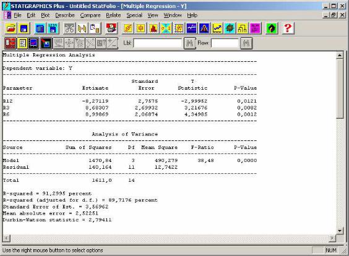Click into the Lbl input field

(158, 43)
